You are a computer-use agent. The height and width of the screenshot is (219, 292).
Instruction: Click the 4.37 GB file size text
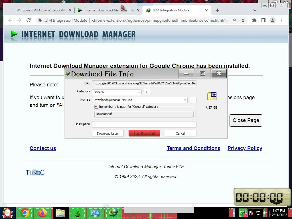click(x=211, y=108)
